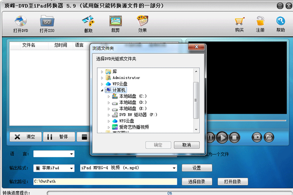
Task: Take a snapshot with the camera icon
Action: point(257,137)
